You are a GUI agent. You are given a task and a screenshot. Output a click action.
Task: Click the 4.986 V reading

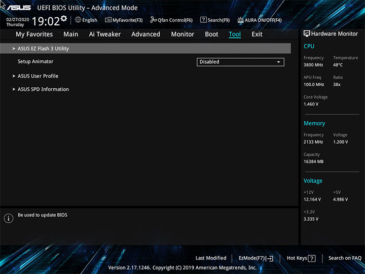[x=340, y=199]
